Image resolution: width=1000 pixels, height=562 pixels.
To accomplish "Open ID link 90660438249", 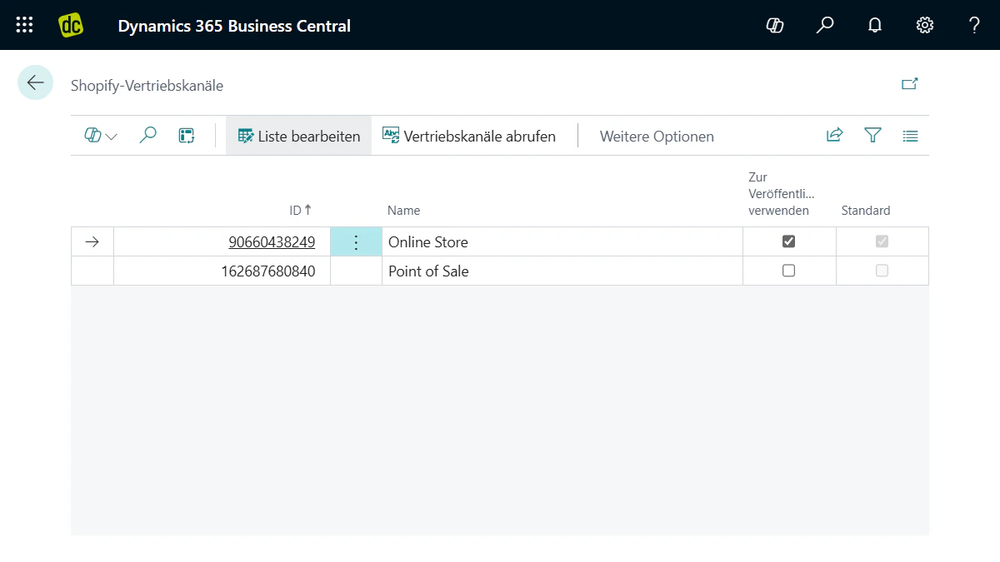I will pyautogui.click(x=272, y=242).
